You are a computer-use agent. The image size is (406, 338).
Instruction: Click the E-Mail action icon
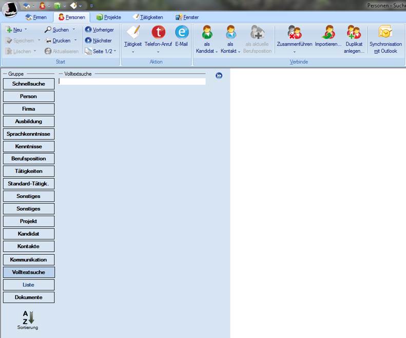click(x=182, y=32)
